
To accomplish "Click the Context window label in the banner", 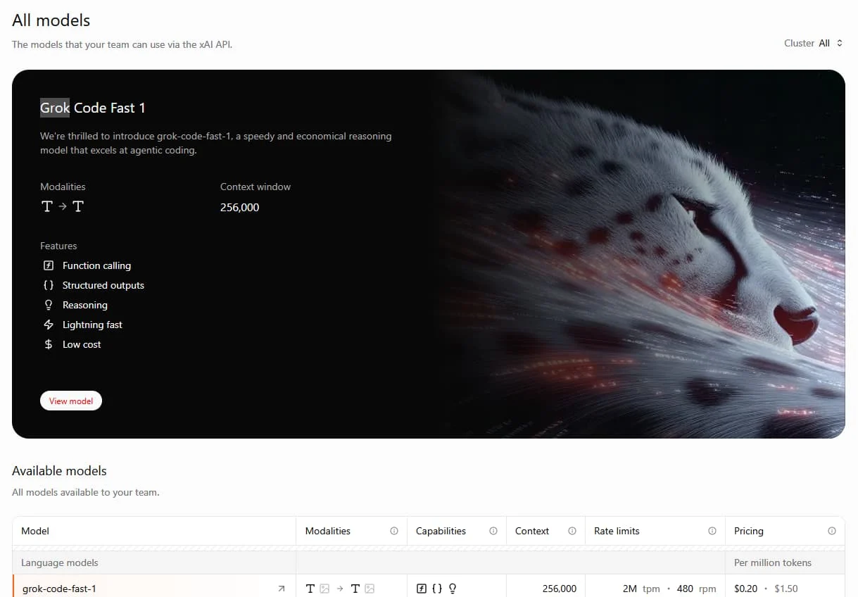I will point(255,187).
